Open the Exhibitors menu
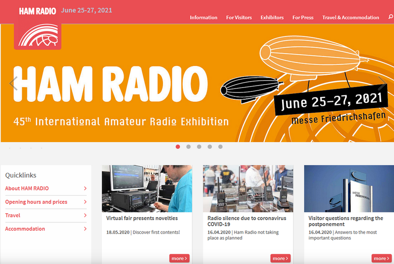The height and width of the screenshot is (264, 394). 272,18
